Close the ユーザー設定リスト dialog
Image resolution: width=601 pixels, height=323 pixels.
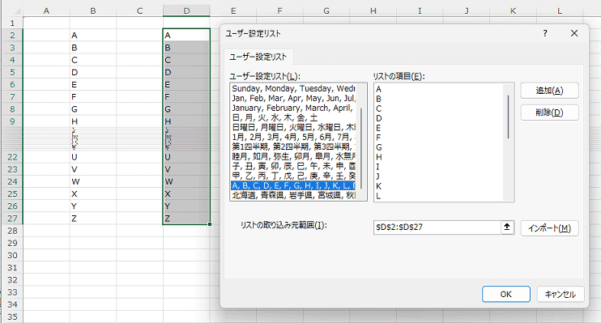click(x=573, y=33)
